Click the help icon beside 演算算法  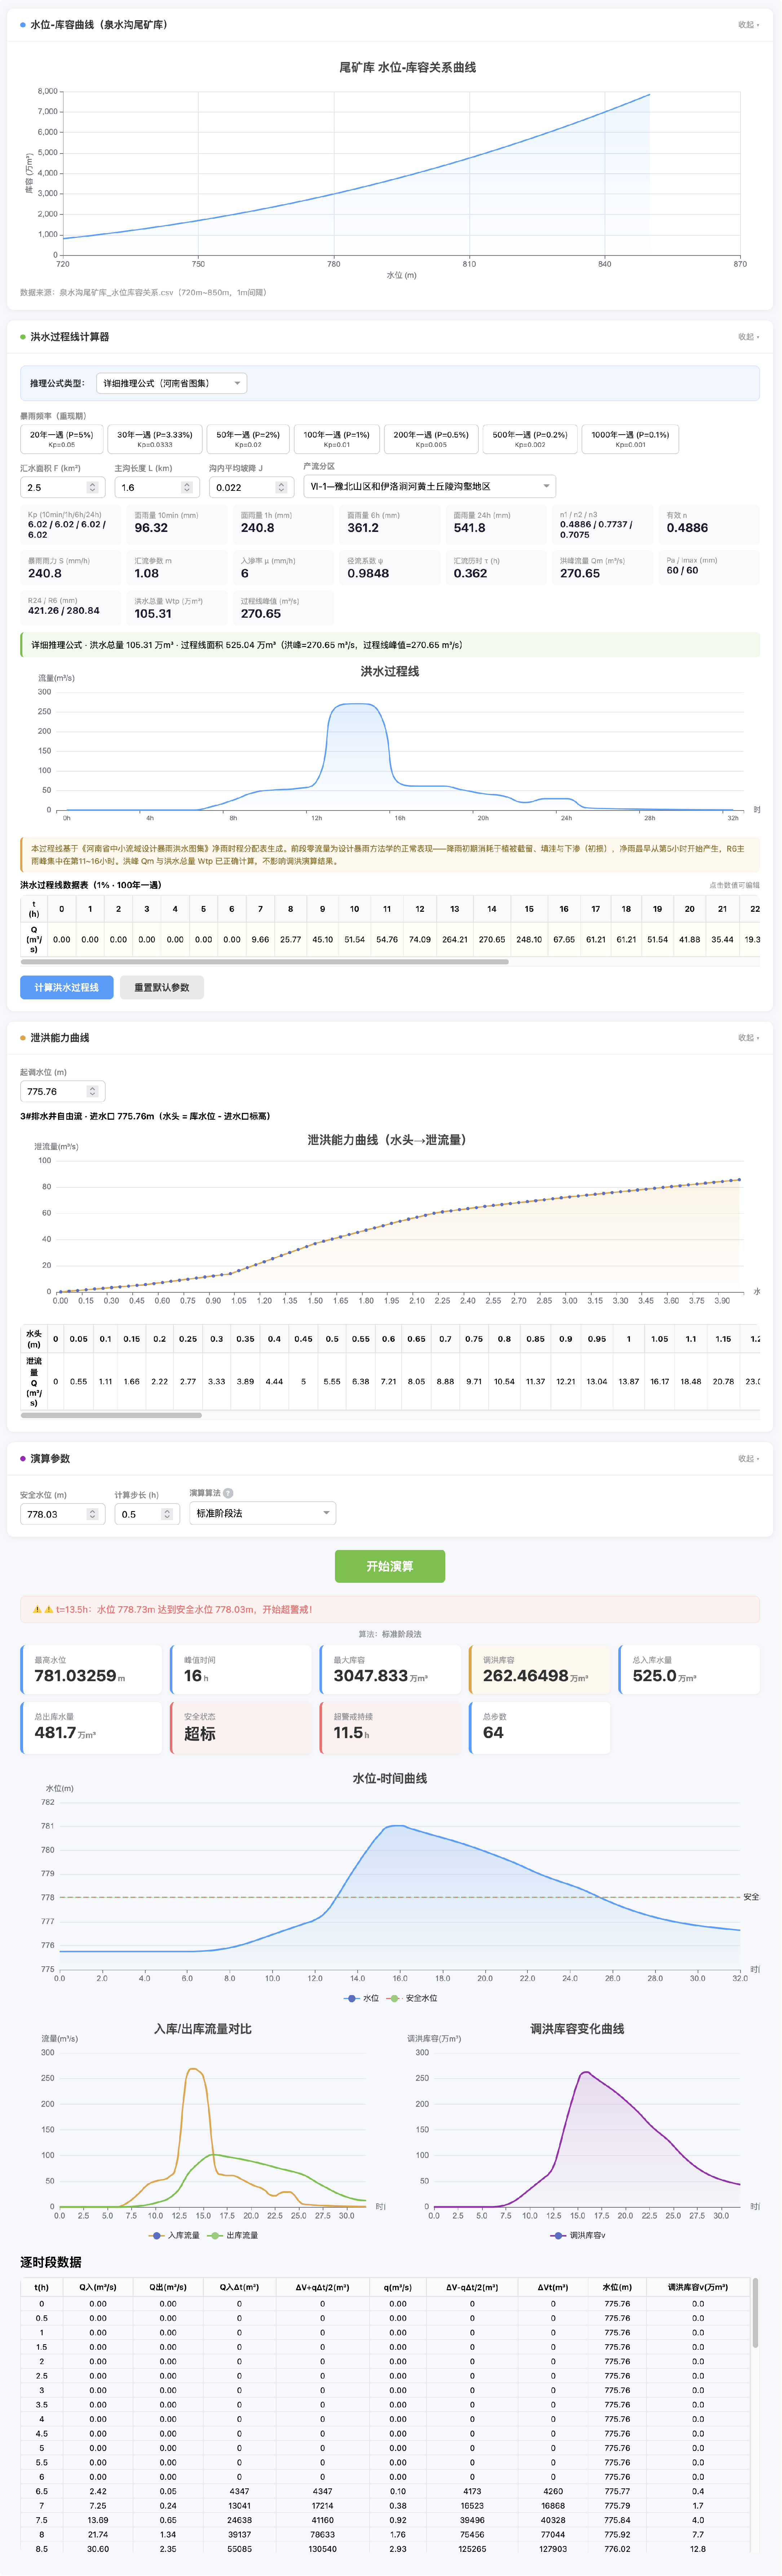coord(228,1493)
